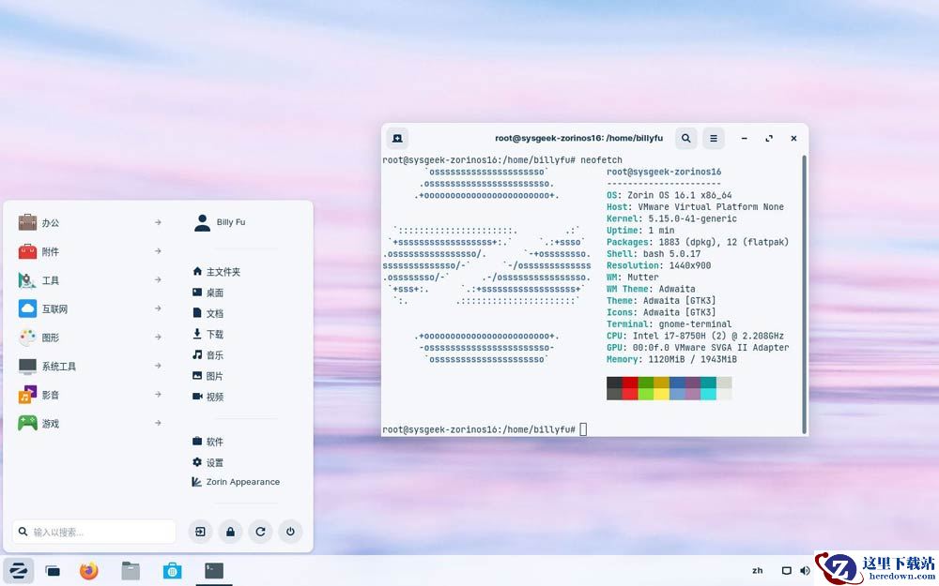Select the 游戏 games category

point(90,424)
